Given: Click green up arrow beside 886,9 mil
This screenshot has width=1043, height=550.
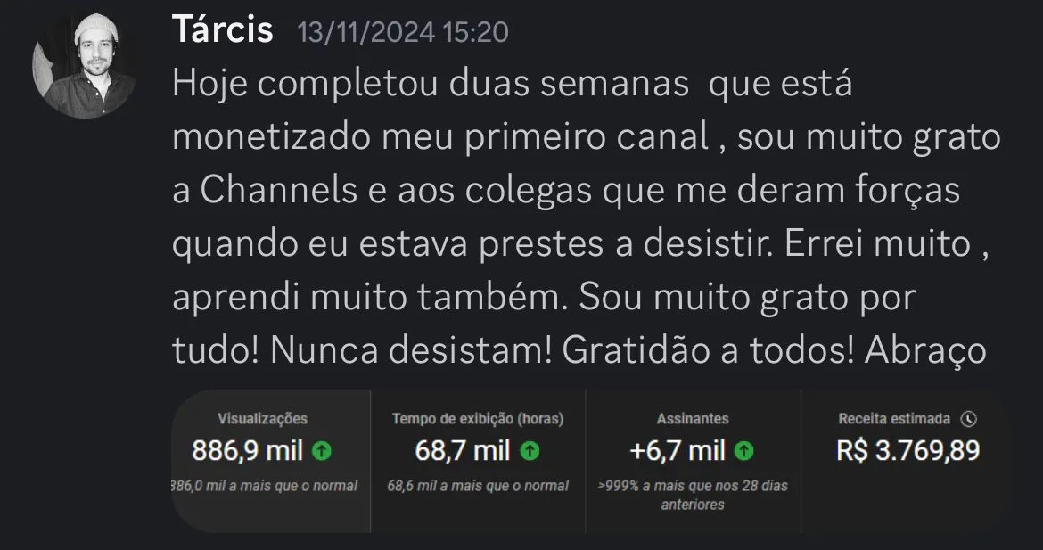Looking at the screenshot, I should [x=323, y=451].
